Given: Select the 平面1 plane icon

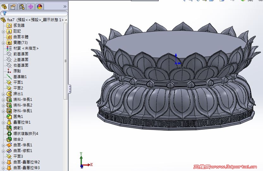Looking at the screenshot, I should pos(9,82).
